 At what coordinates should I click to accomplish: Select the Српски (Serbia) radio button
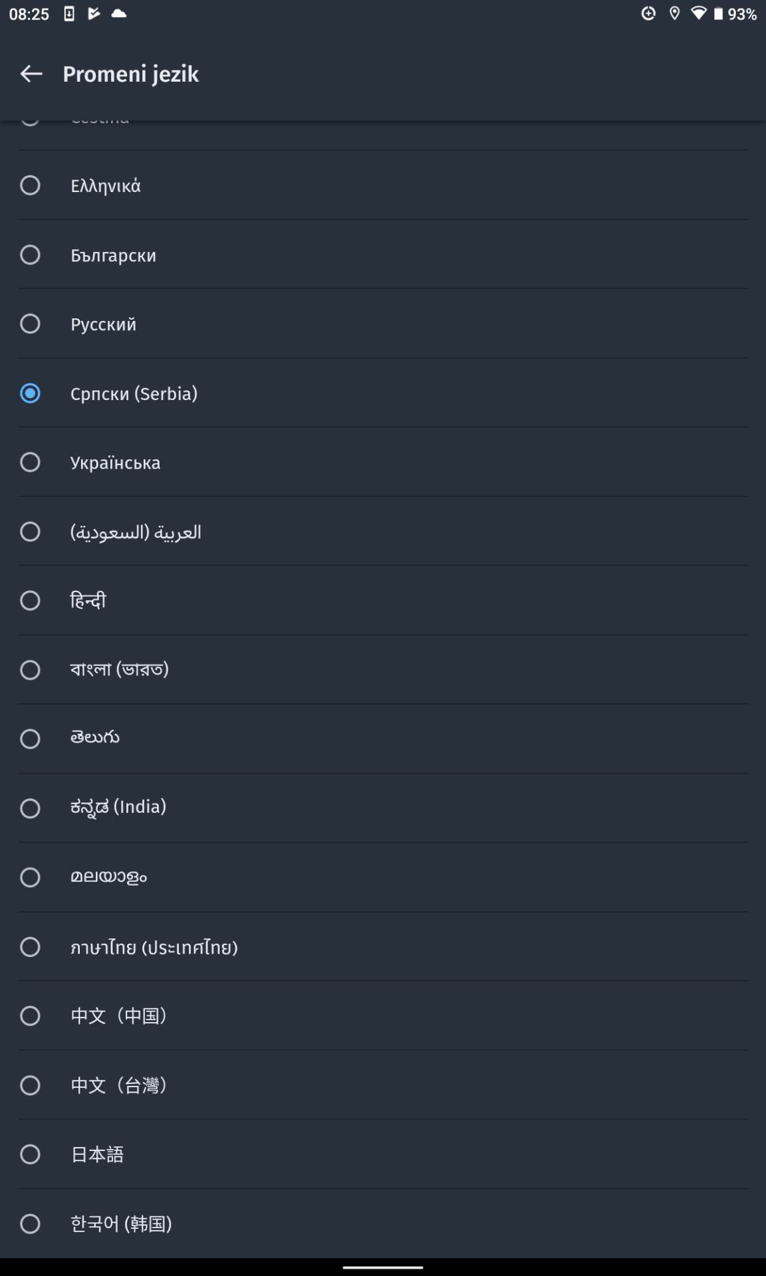coord(30,393)
